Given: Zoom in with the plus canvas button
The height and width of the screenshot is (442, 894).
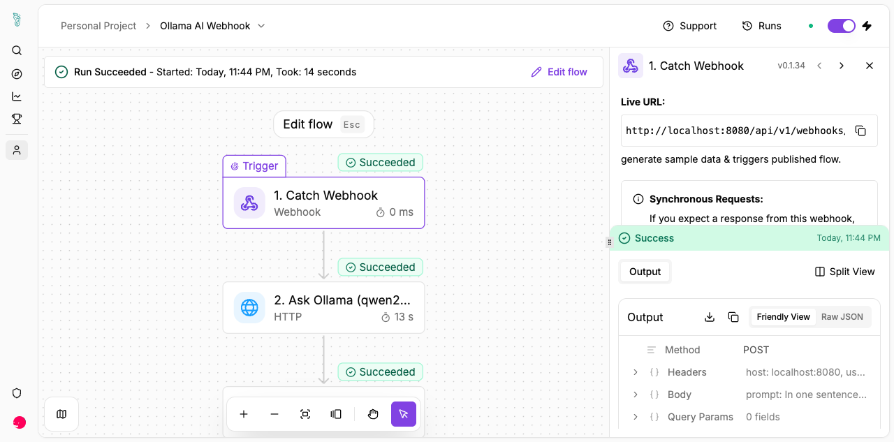Looking at the screenshot, I should 244,414.
